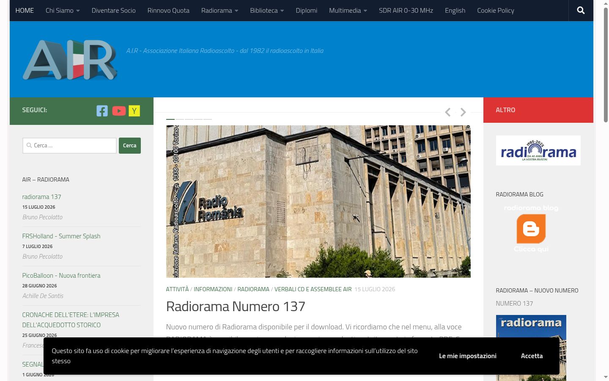Viewport: 609px width, 381px height.
Task: Select the last slide indicator dash
Action: tap(208, 119)
